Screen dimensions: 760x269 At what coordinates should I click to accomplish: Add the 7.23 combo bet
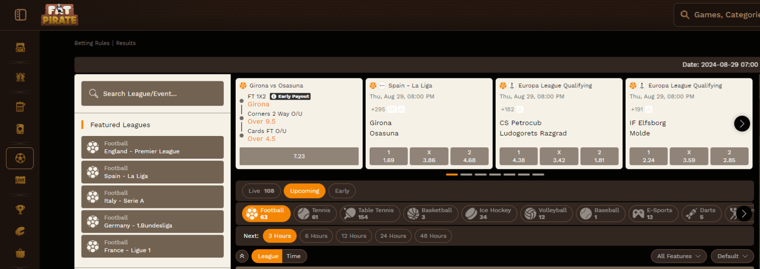point(299,156)
